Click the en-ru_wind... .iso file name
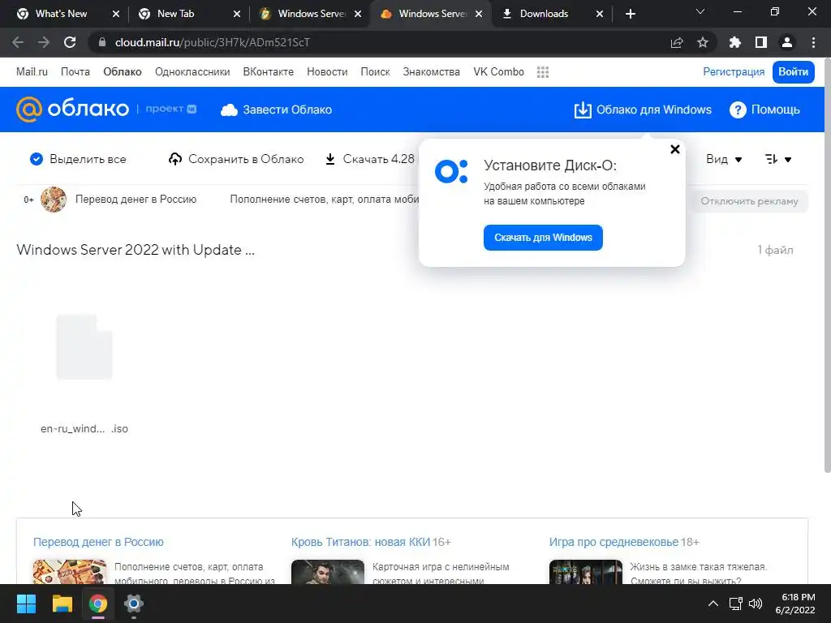This screenshot has width=831, height=623. point(84,428)
